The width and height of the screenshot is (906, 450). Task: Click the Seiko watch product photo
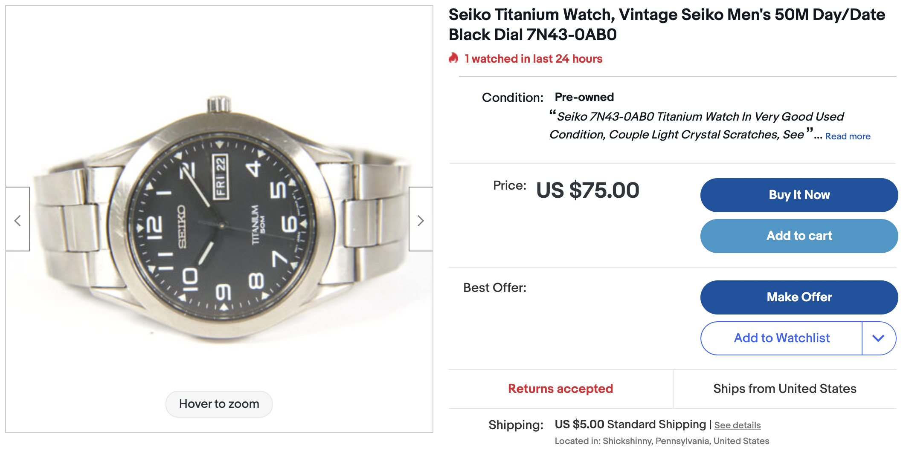tap(219, 222)
